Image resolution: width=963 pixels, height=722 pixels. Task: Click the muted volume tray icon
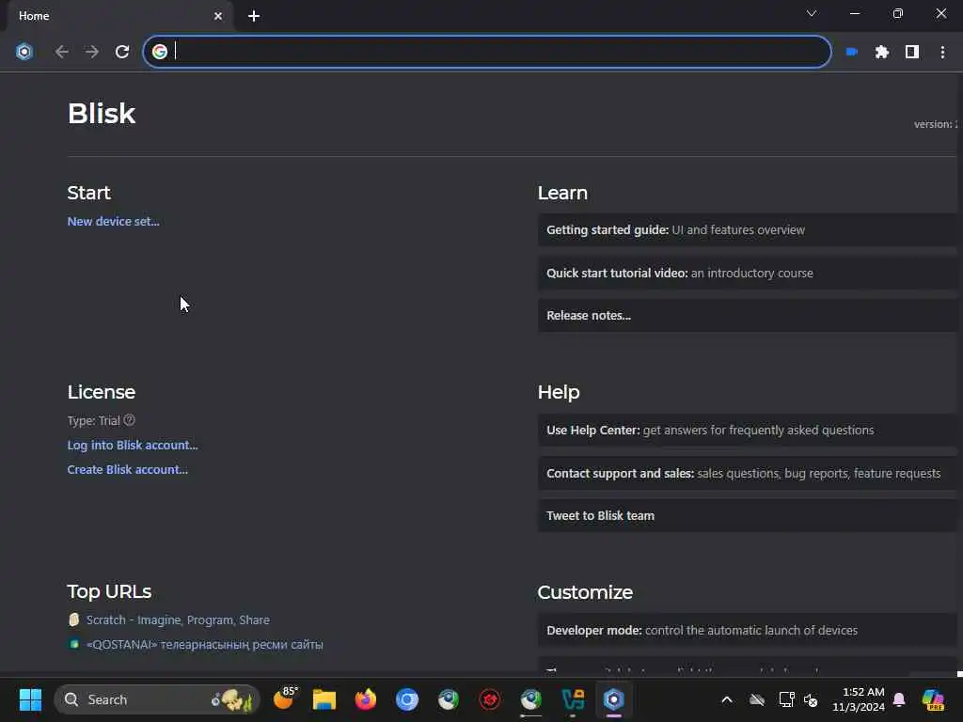[811, 699]
